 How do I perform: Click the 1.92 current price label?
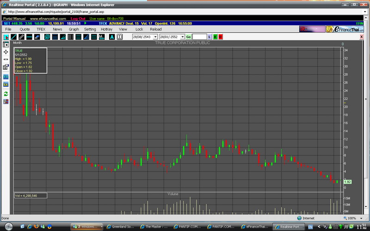pyautogui.click(x=348, y=182)
